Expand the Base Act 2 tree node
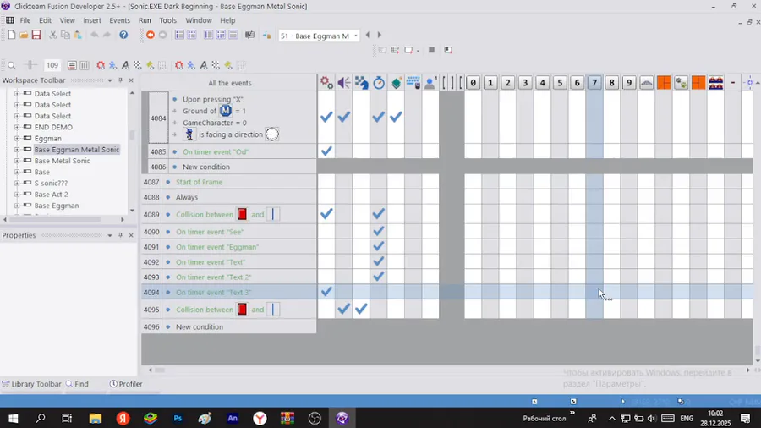This screenshot has height=428, width=761. coord(17,194)
